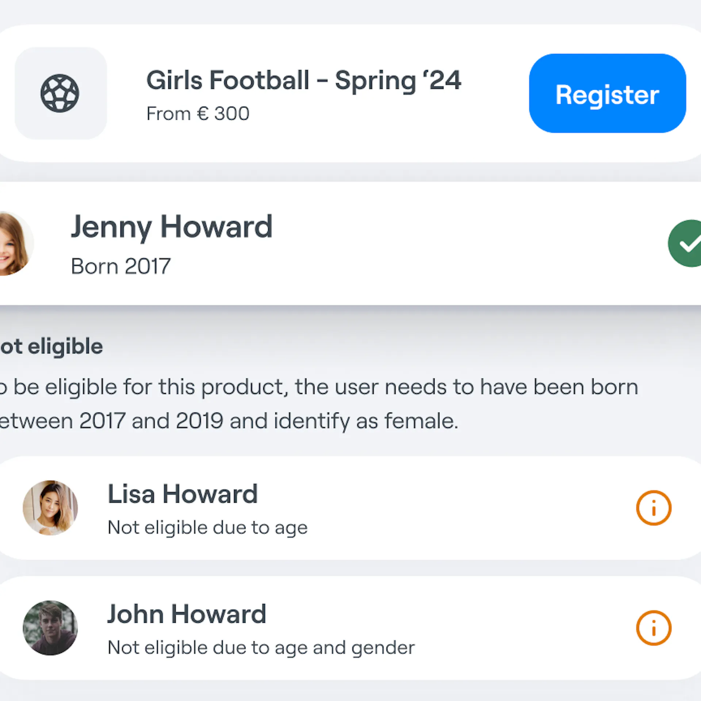This screenshot has height=701, width=701.
Task: Click the "Born 2017" label
Action: 121,266
